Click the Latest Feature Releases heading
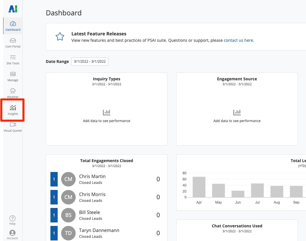Screen dimensions: 306x241 tap(99, 34)
